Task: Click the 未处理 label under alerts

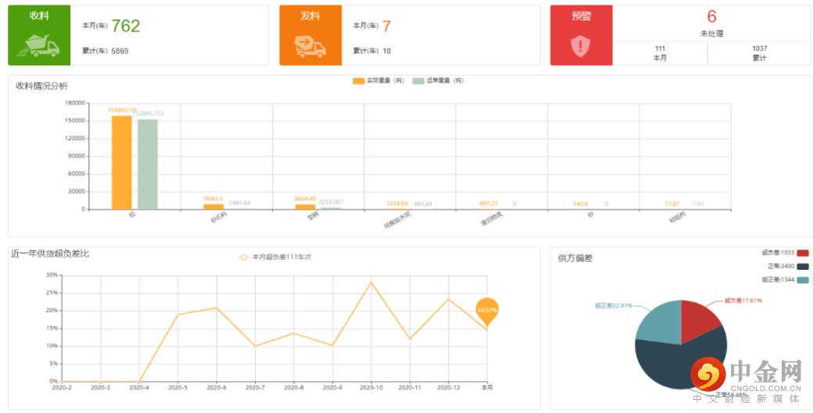Action: tap(712, 34)
